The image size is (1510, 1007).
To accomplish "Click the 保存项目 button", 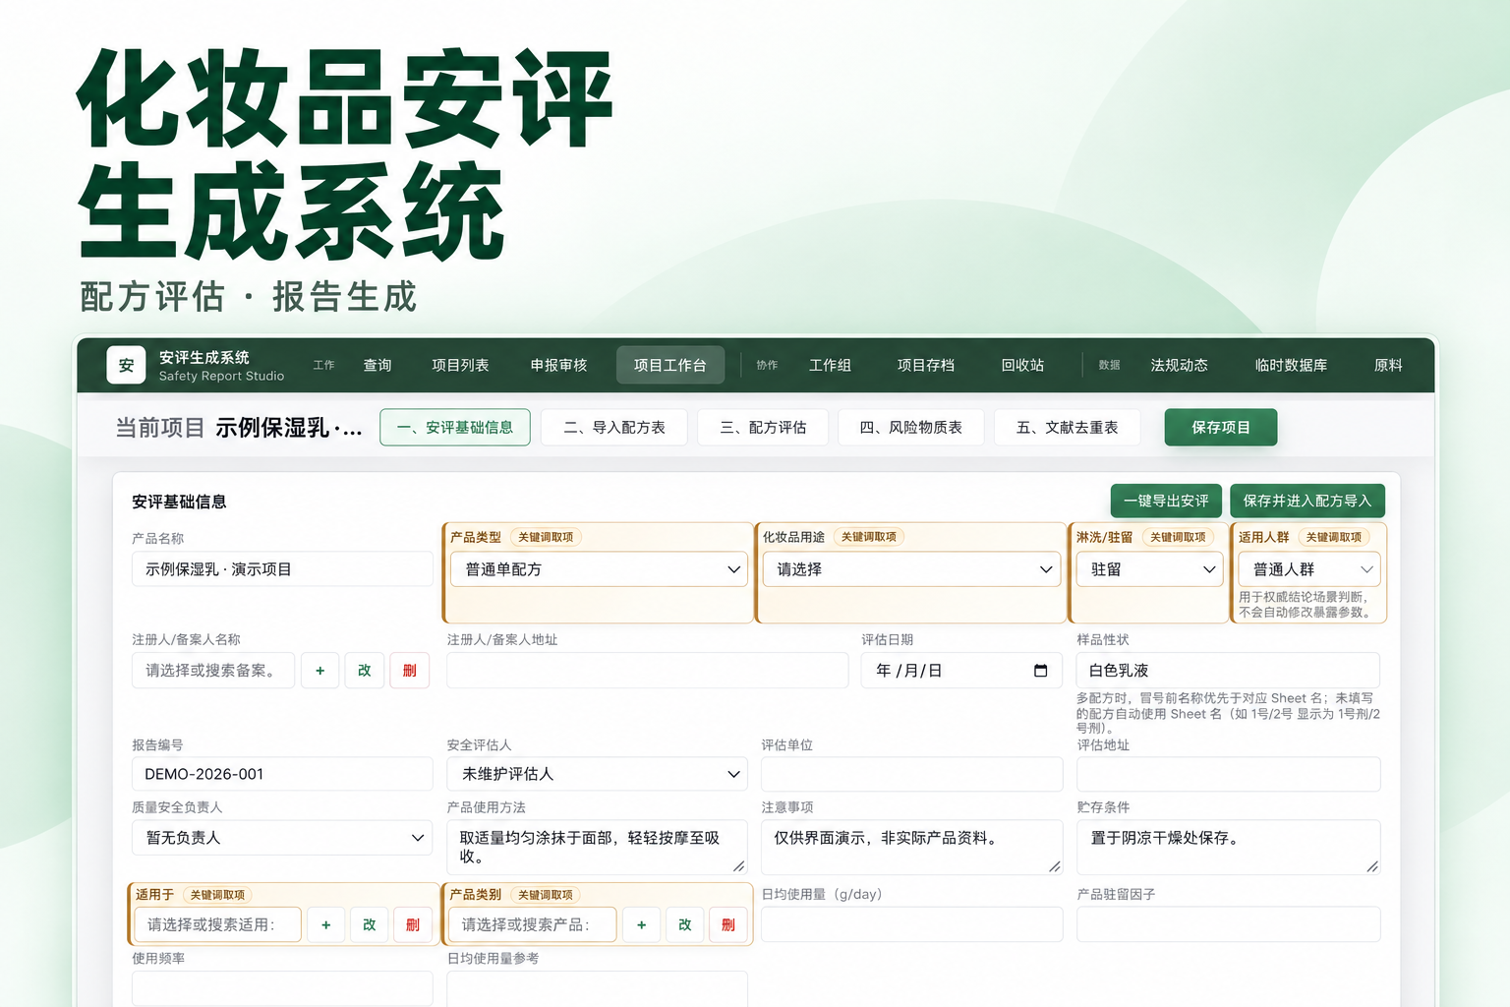I will click(1221, 428).
